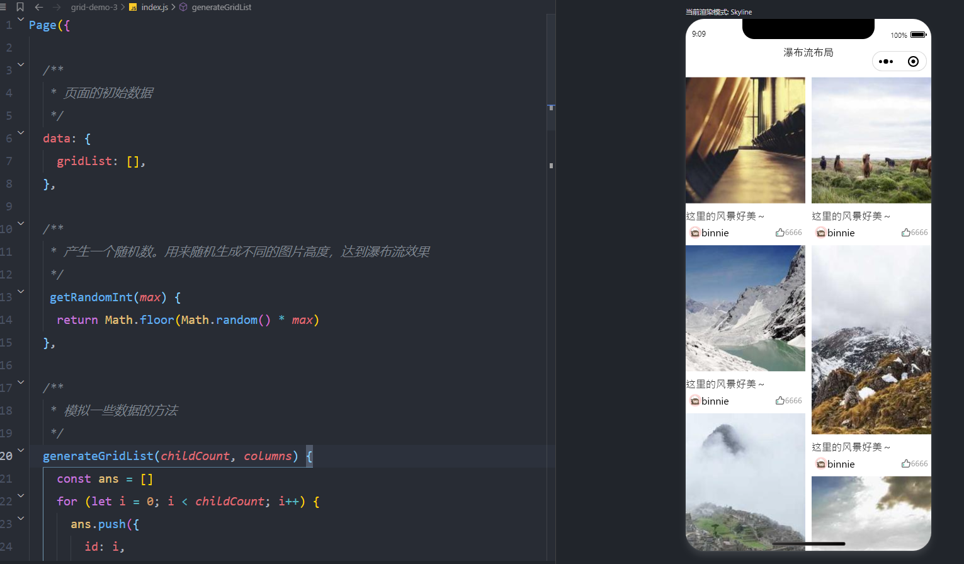This screenshot has height=564, width=964.
Task: Open the mountain lake photo
Action: click(746, 308)
